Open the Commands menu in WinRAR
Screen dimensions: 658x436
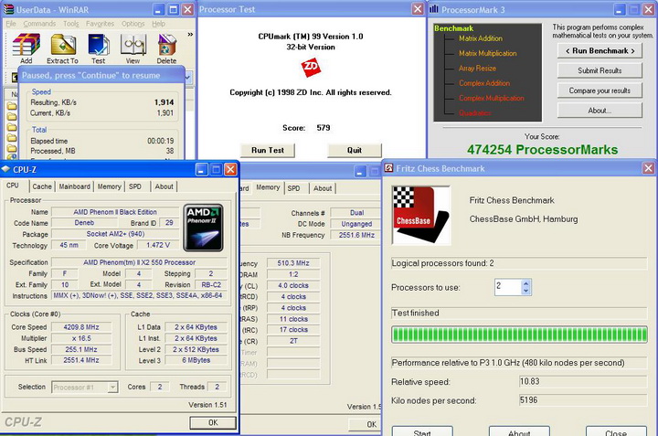39,24
